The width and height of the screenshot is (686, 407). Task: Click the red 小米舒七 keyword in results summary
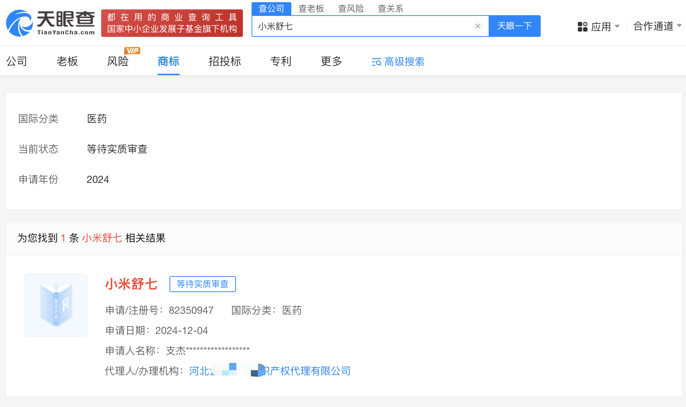[102, 238]
